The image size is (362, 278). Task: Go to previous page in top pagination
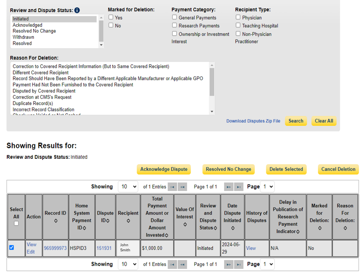182,187
